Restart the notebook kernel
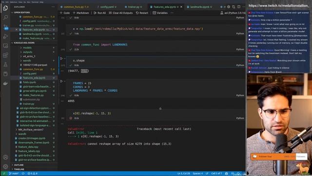This screenshot has height=176, width=312. coord(142,13)
